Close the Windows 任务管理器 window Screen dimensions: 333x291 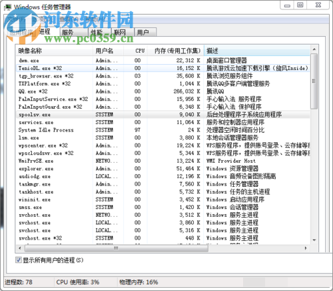[x=318, y=5]
